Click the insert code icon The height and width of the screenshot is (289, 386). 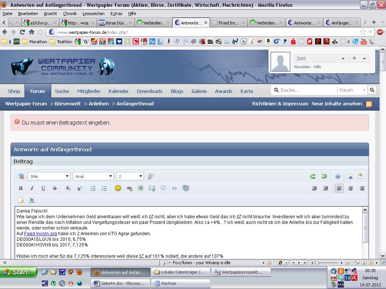tap(175, 188)
